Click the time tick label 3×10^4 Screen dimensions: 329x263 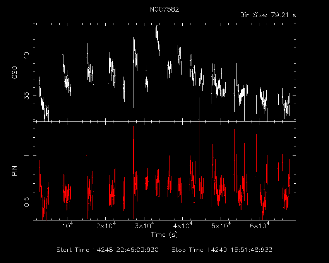(144, 225)
